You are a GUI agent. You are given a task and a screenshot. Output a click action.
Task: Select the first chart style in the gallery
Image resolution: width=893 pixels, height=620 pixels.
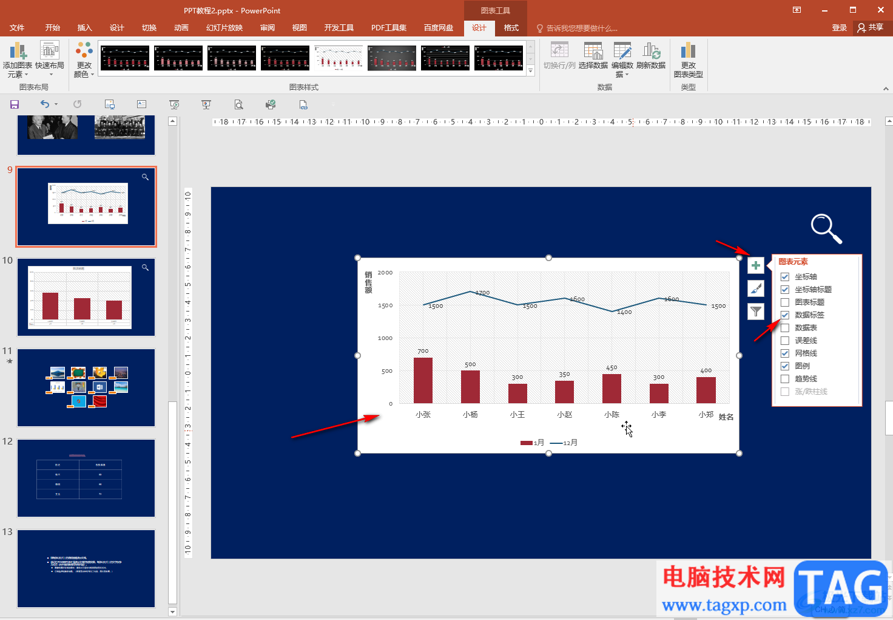coord(125,58)
